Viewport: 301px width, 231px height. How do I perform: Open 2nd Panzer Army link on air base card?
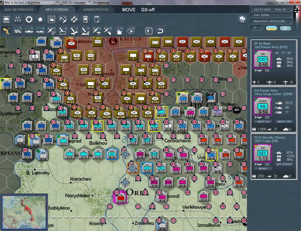click(x=271, y=47)
